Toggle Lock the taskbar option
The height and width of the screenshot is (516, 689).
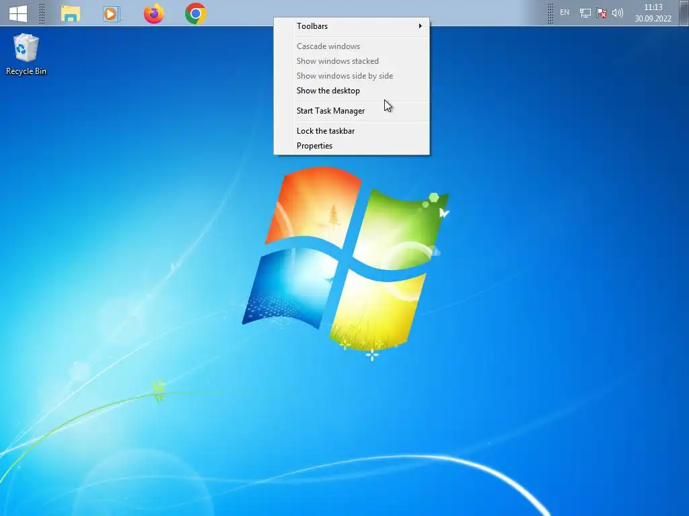point(351,131)
